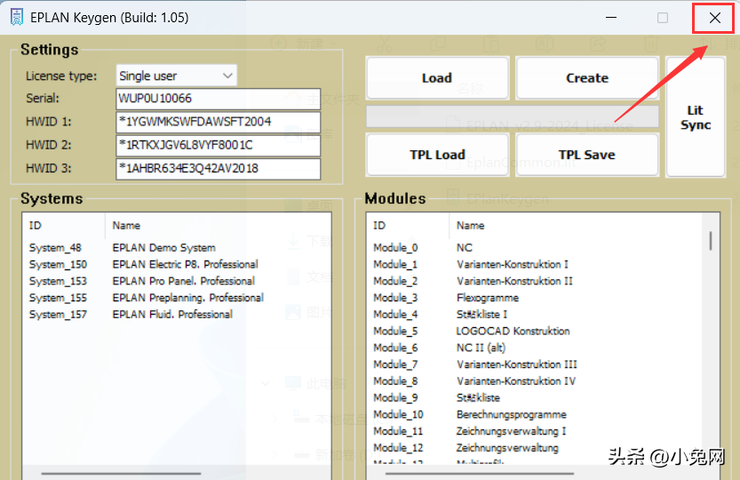Click the TPL Save button
The image size is (740, 480).
586,155
